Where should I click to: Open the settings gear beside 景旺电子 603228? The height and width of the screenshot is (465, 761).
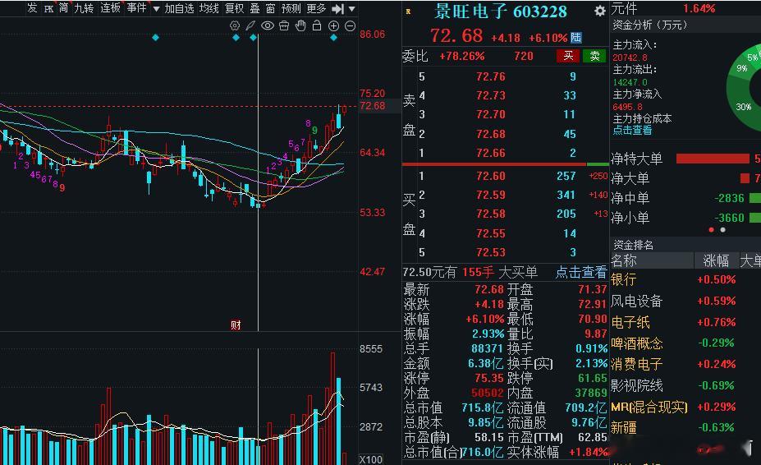coord(600,11)
